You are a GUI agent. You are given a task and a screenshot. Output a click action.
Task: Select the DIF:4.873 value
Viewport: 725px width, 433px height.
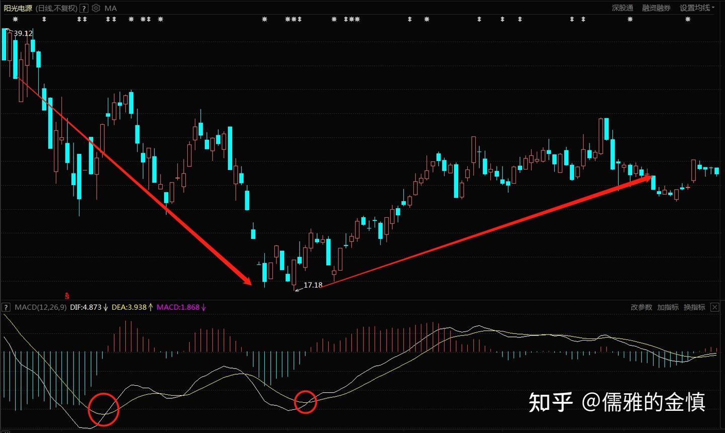coord(86,307)
